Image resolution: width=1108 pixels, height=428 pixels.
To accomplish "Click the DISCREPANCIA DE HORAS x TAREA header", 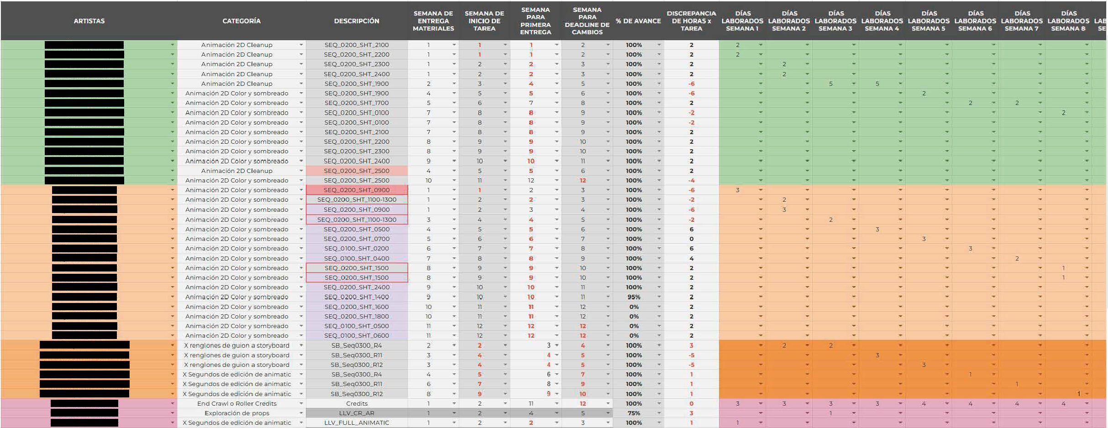I will point(691,21).
